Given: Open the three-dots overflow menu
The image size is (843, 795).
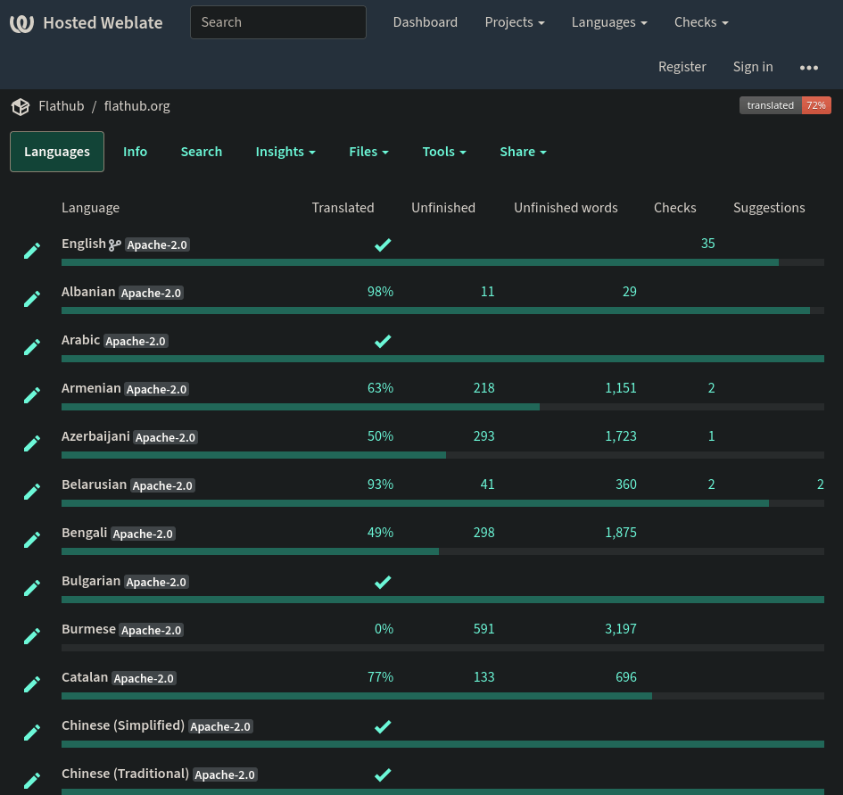Looking at the screenshot, I should [x=808, y=67].
